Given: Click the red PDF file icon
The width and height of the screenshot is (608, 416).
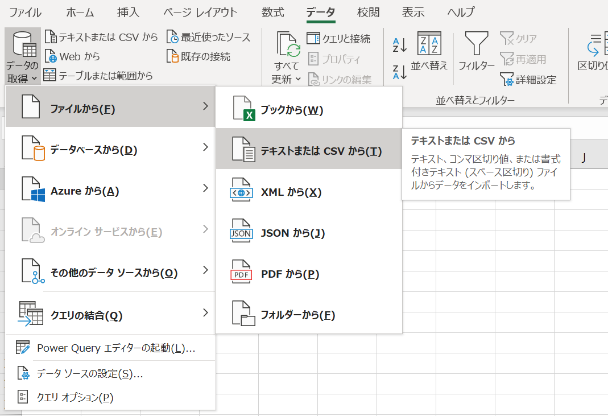Looking at the screenshot, I should (x=241, y=271).
